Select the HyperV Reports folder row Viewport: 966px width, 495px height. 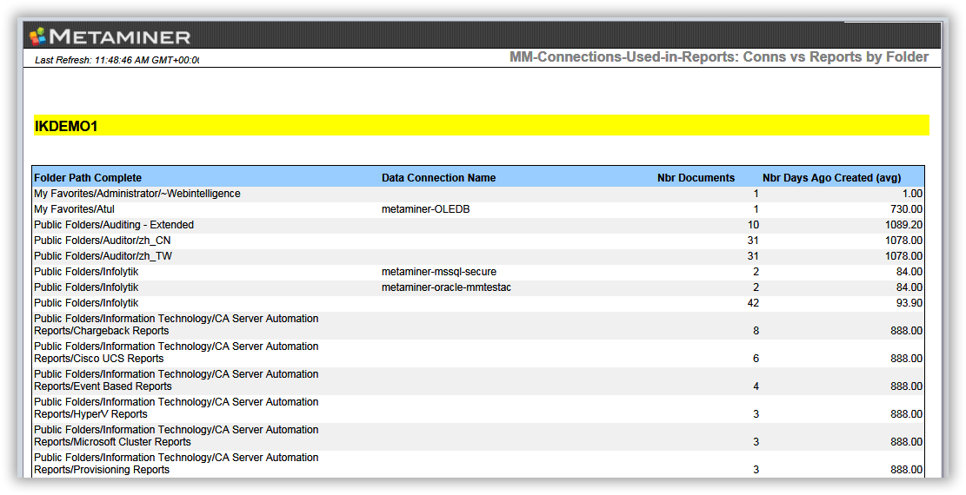(478, 408)
